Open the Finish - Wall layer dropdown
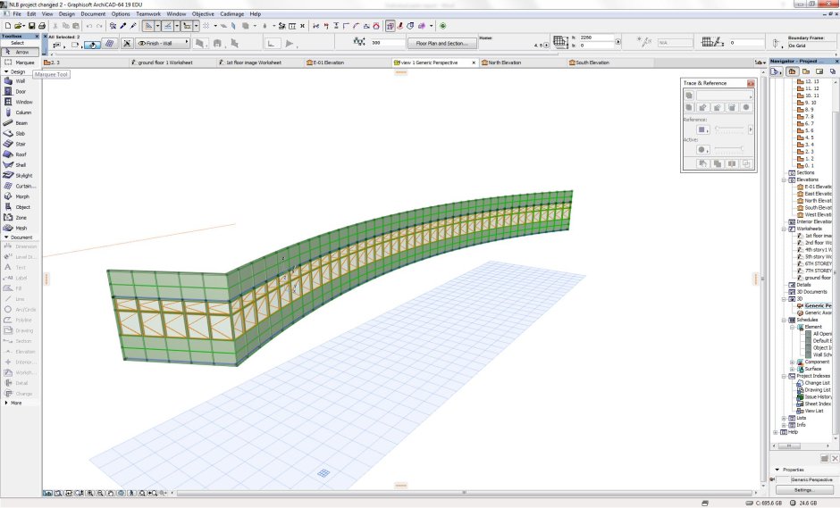This screenshot has width=840, height=508. point(163,43)
